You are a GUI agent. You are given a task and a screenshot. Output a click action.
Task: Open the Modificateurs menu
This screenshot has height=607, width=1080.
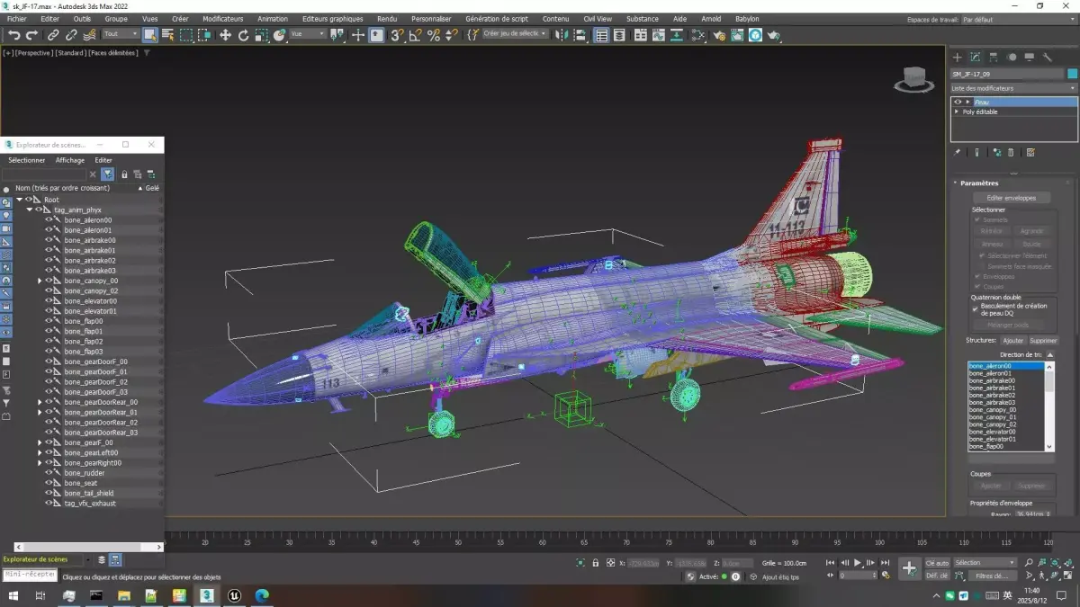point(222,19)
